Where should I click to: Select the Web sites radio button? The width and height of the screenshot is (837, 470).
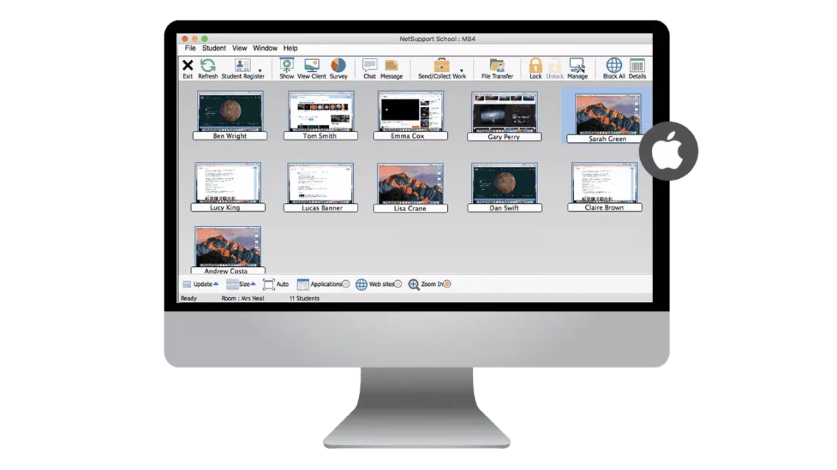tap(398, 284)
